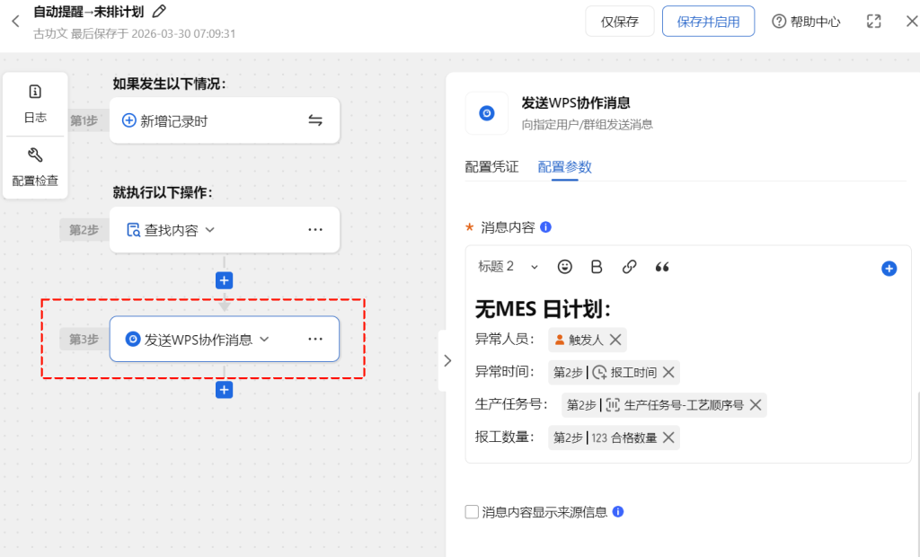920x557 pixels.
Task: Close the automation editor
Action: (x=911, y=22)
